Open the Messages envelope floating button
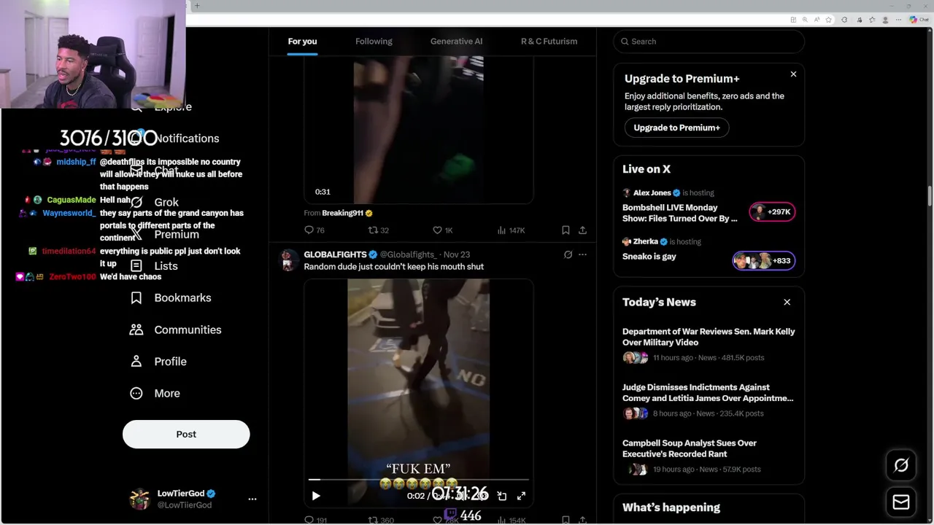The width and height of the screenshot is (934, 525). tap(901, 502)
